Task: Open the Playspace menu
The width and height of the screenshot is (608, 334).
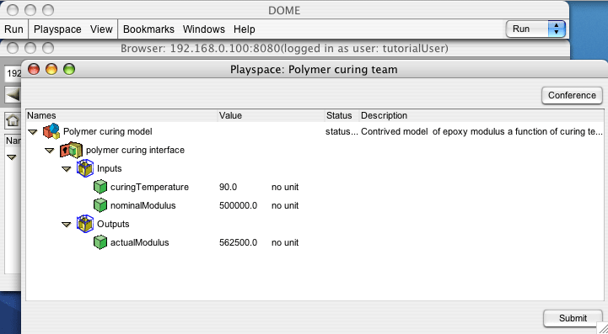Action: pos(58,29)
